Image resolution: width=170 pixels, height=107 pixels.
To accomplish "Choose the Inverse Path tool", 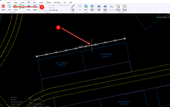I will tap(53, 10).
